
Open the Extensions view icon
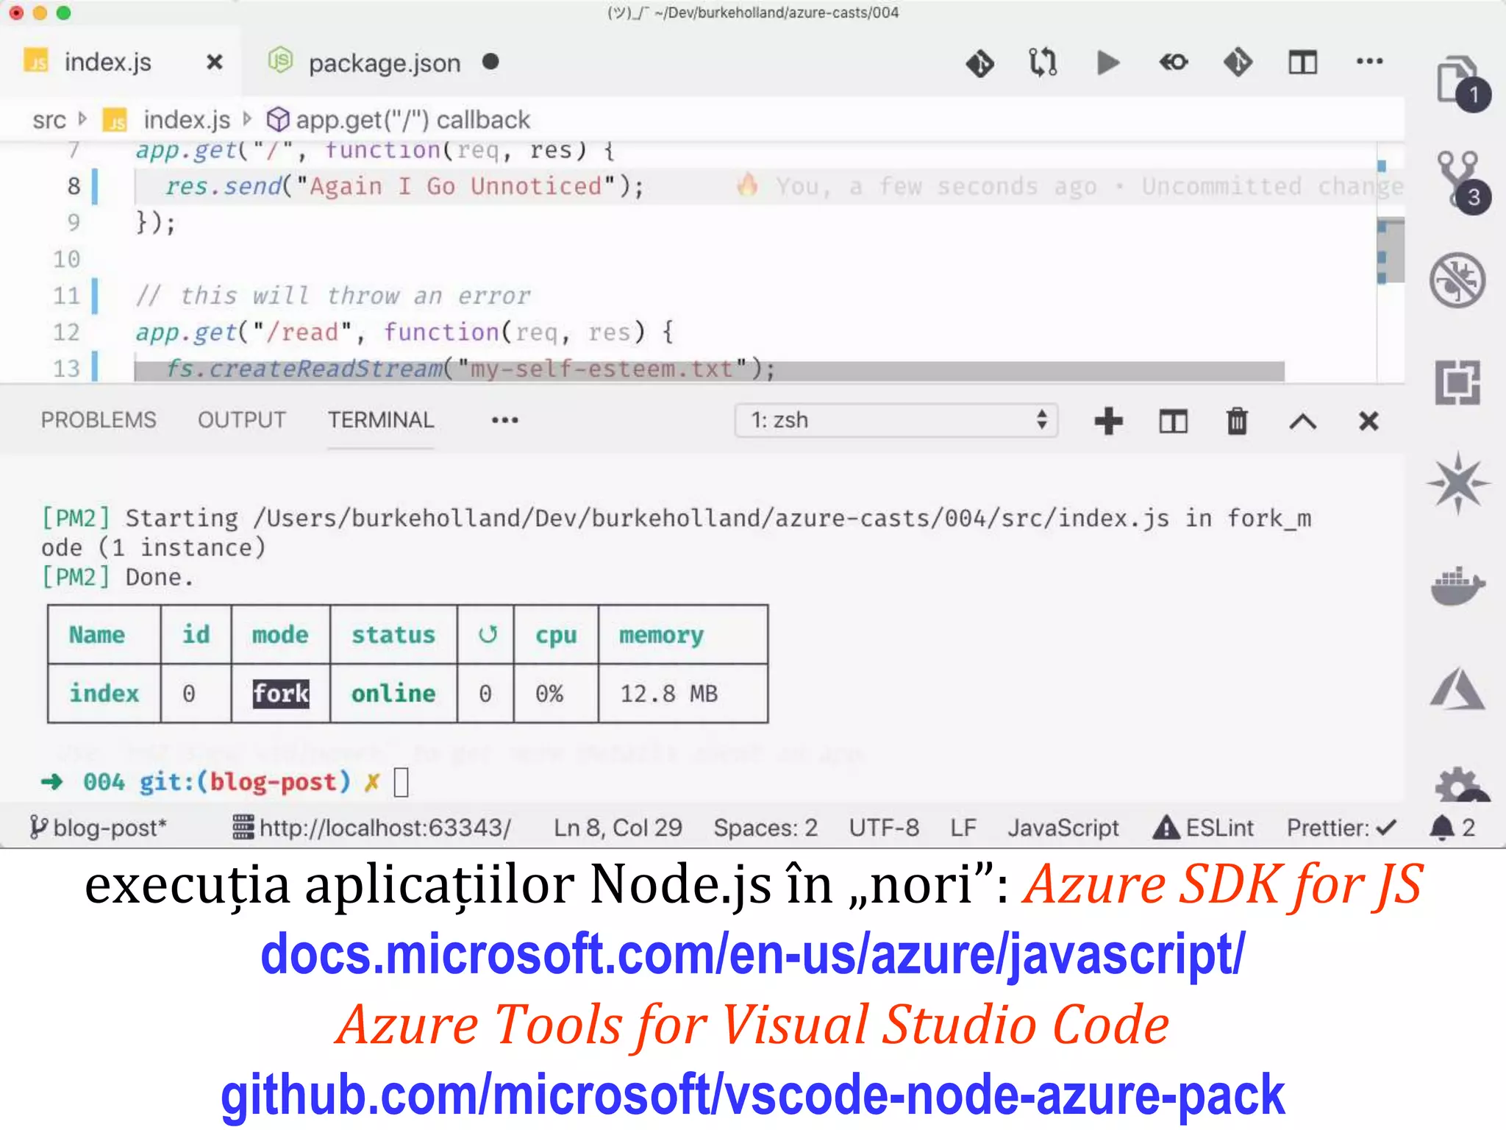[1457, 383]
